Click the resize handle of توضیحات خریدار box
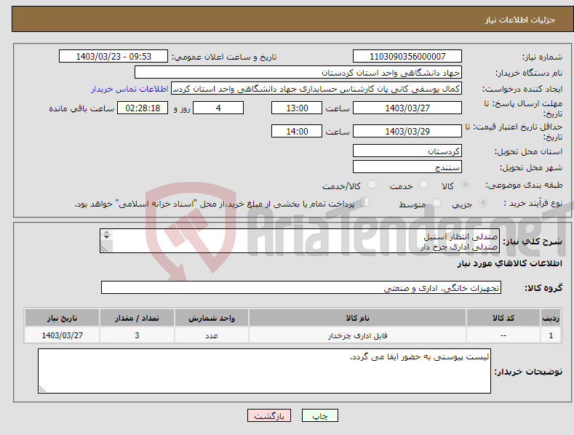The image size is (574, 435). [x=42, y=389]
